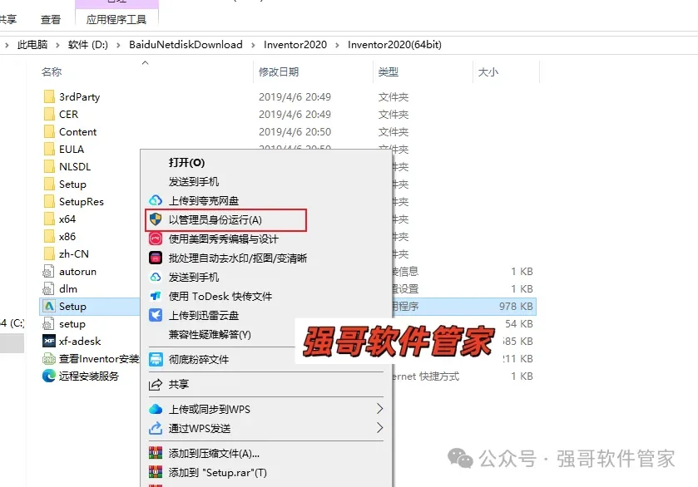Sort files by 大小 column header

click(488, 72)
